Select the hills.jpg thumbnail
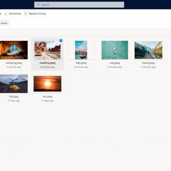This screenshot has height=171, width=171. click(14, 84)
